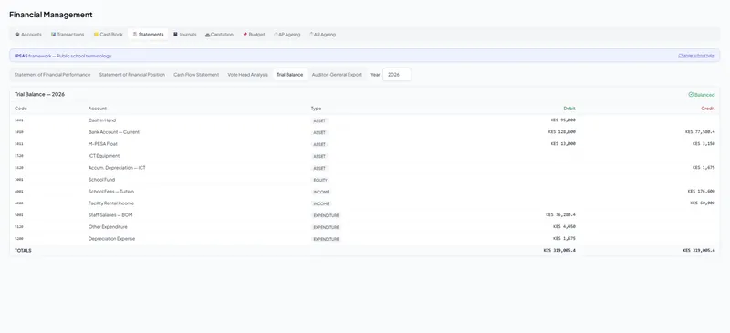The width and height of the screenshot is (730, 333).
Task: Open the Cash Flow Statement sub-tab
Action: click(x=196, y=75)
